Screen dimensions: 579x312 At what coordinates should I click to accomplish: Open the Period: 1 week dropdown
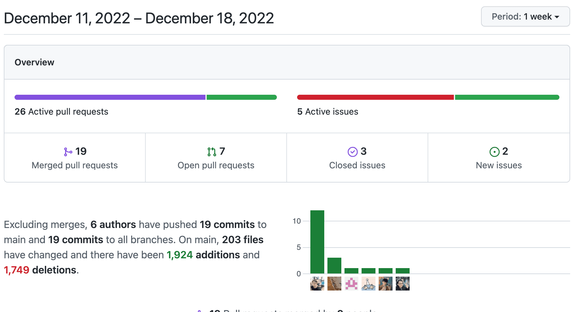click(x=525, y=17)
